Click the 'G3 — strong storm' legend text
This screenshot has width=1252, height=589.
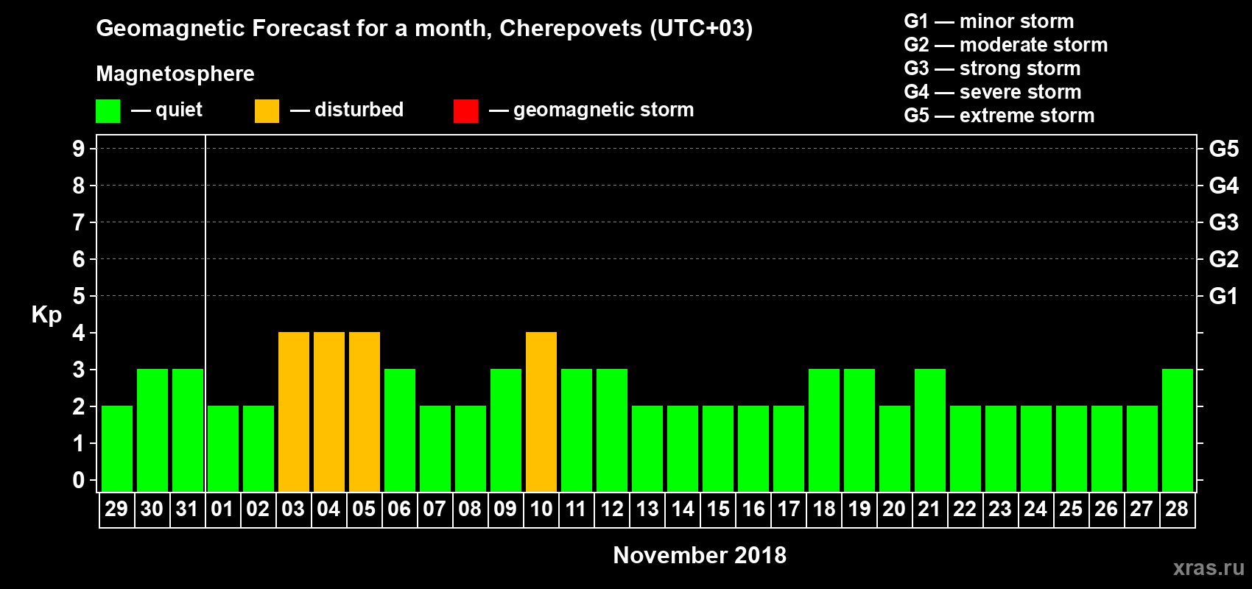tap(993, 68)
